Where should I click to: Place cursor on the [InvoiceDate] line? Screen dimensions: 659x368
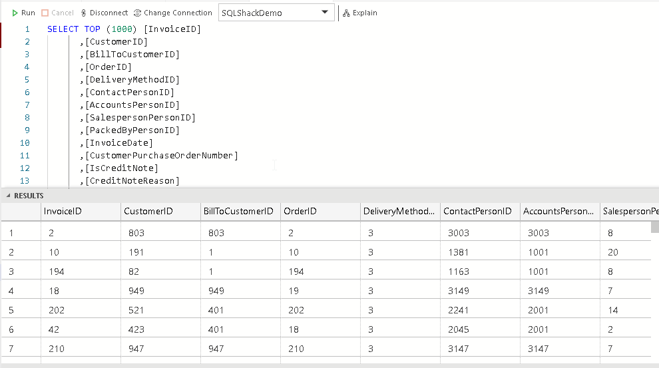click(x=120, y=143)
